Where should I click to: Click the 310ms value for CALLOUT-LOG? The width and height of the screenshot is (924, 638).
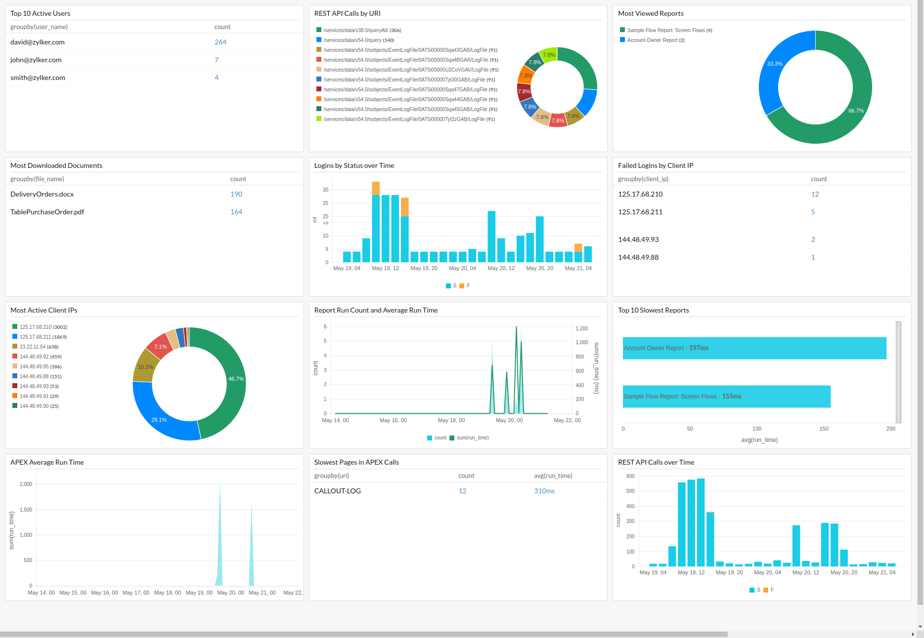pyautogui.click(x=544, y=491)
